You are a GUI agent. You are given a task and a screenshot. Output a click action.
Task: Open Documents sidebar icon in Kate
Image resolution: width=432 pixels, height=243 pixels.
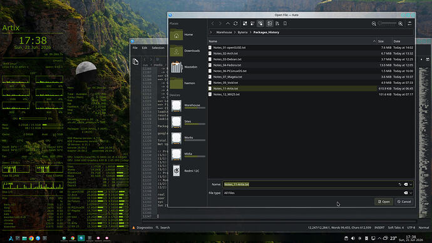pyautogui.click(x=136, y=62)
